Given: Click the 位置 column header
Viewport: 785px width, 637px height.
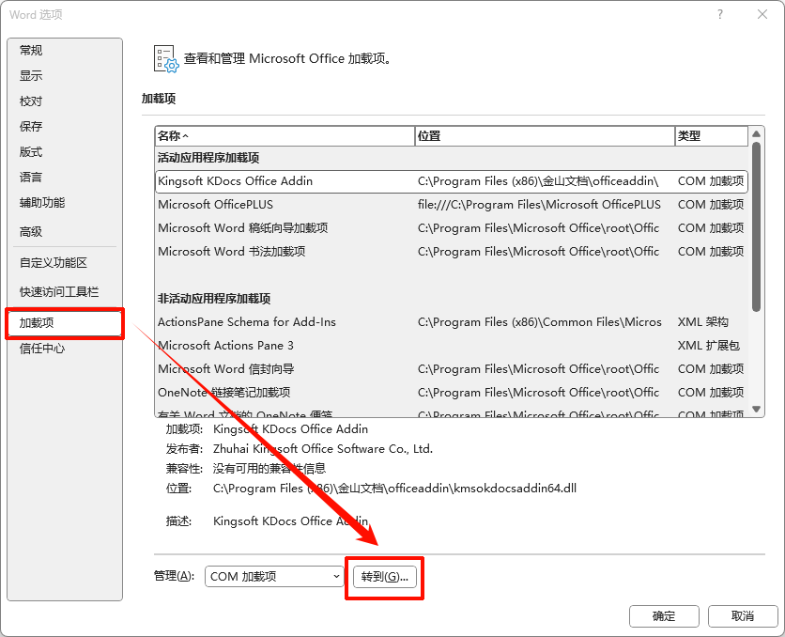Looking at the screenshot, I should tap(544, 136).
